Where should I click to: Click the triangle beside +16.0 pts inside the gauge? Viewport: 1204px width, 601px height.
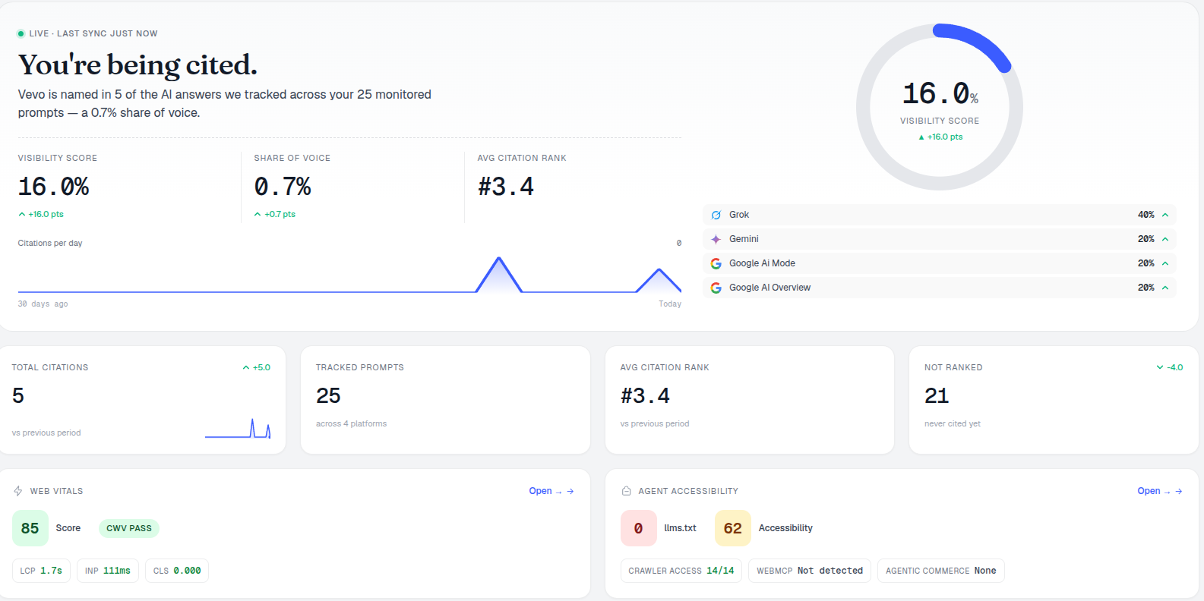tap(921, 137)
